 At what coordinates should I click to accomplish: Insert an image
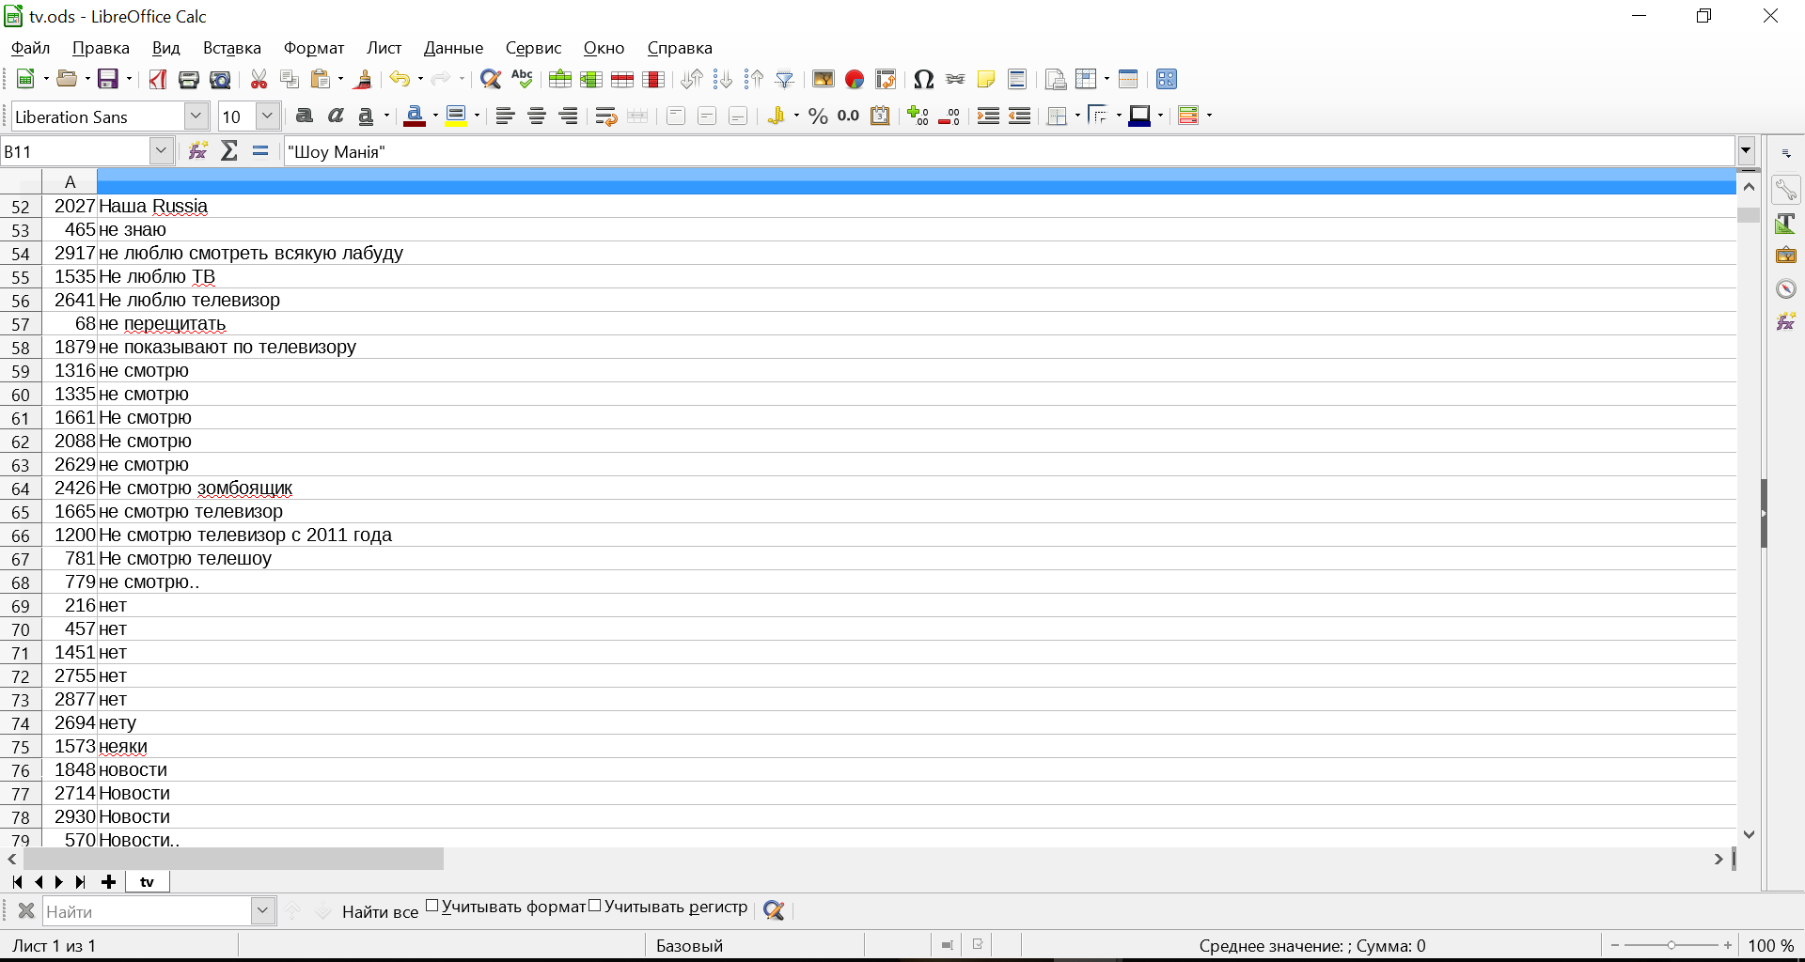coord(824,80)
